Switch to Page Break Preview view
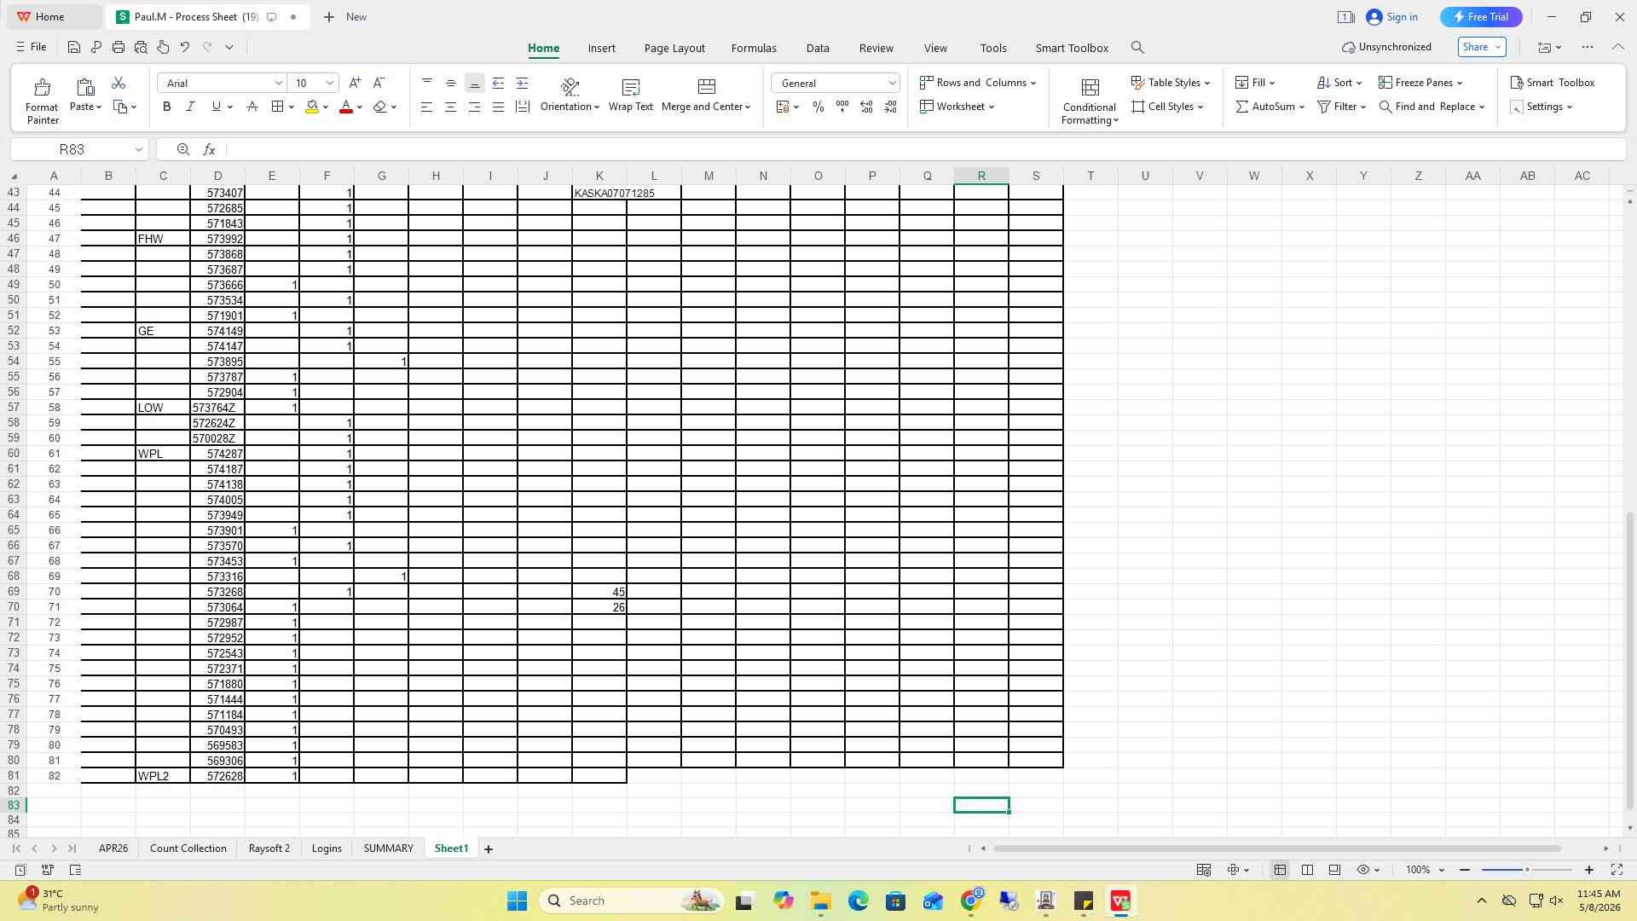The height and width of the screenshot is (921, 1637). click(1307, 870)
